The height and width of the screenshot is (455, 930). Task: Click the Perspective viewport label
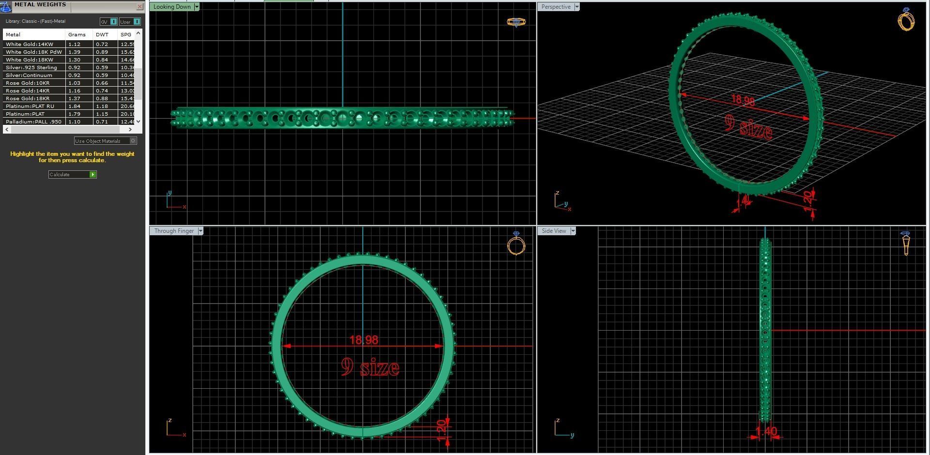(556, 7)
